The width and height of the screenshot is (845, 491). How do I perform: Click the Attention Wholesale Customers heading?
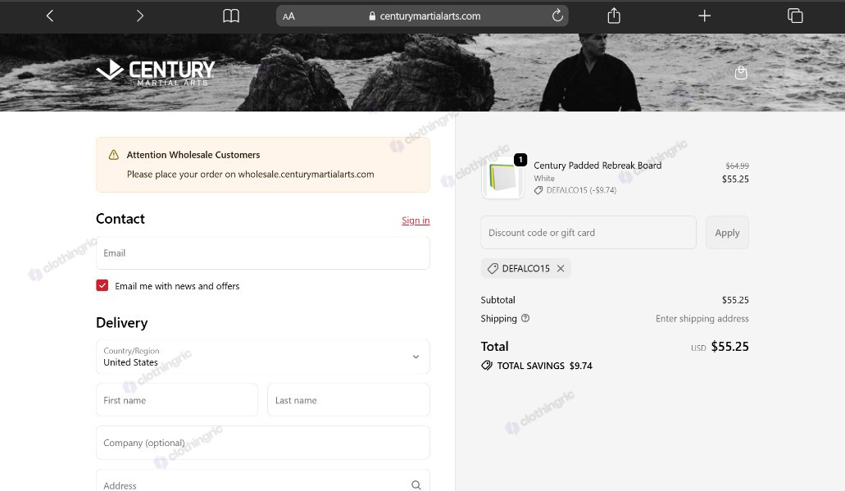[193, 155]
